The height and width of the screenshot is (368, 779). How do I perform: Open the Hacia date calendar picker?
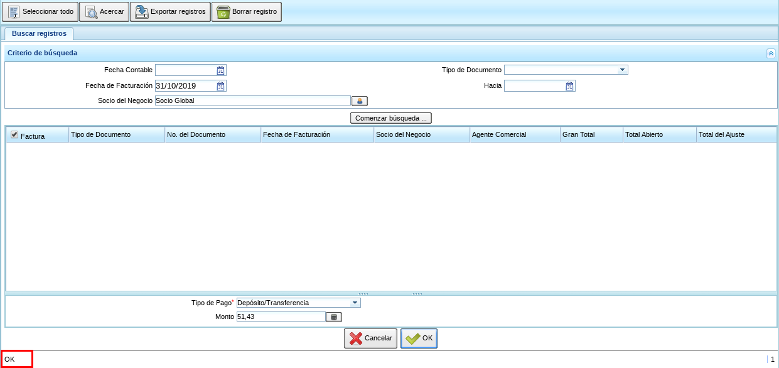pos(570,86)
